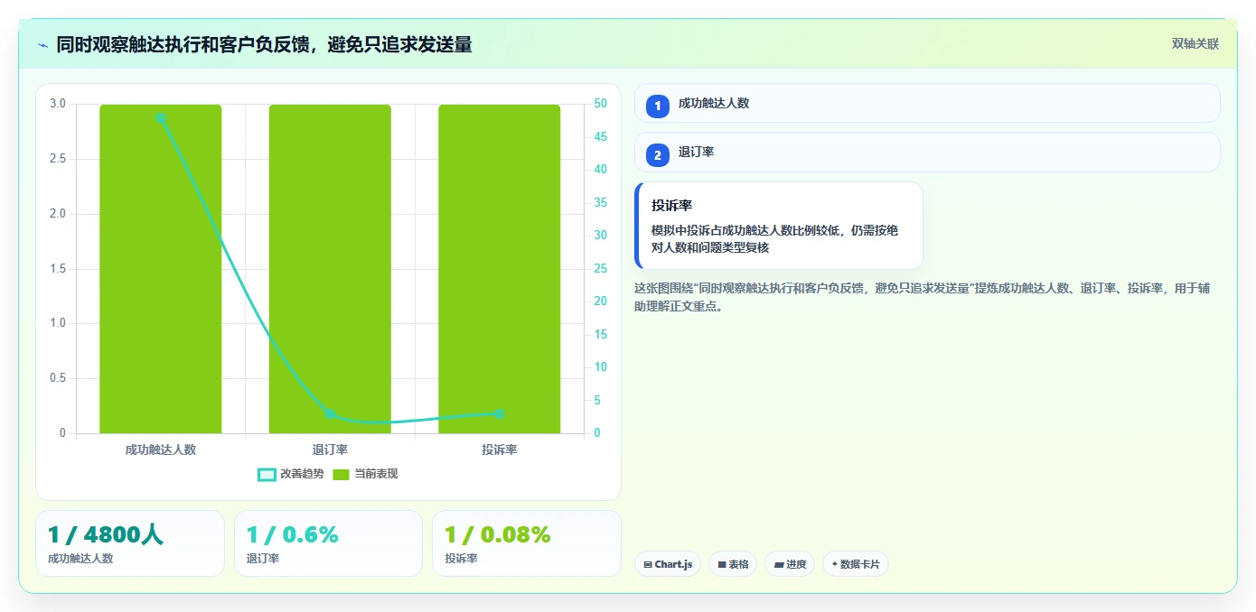Click the 数据卡片 tag

[856, 564]
